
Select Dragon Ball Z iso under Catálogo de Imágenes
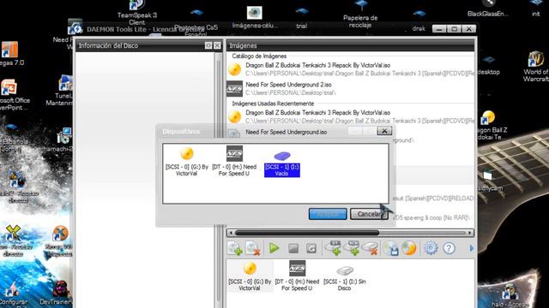pos(351,69)
